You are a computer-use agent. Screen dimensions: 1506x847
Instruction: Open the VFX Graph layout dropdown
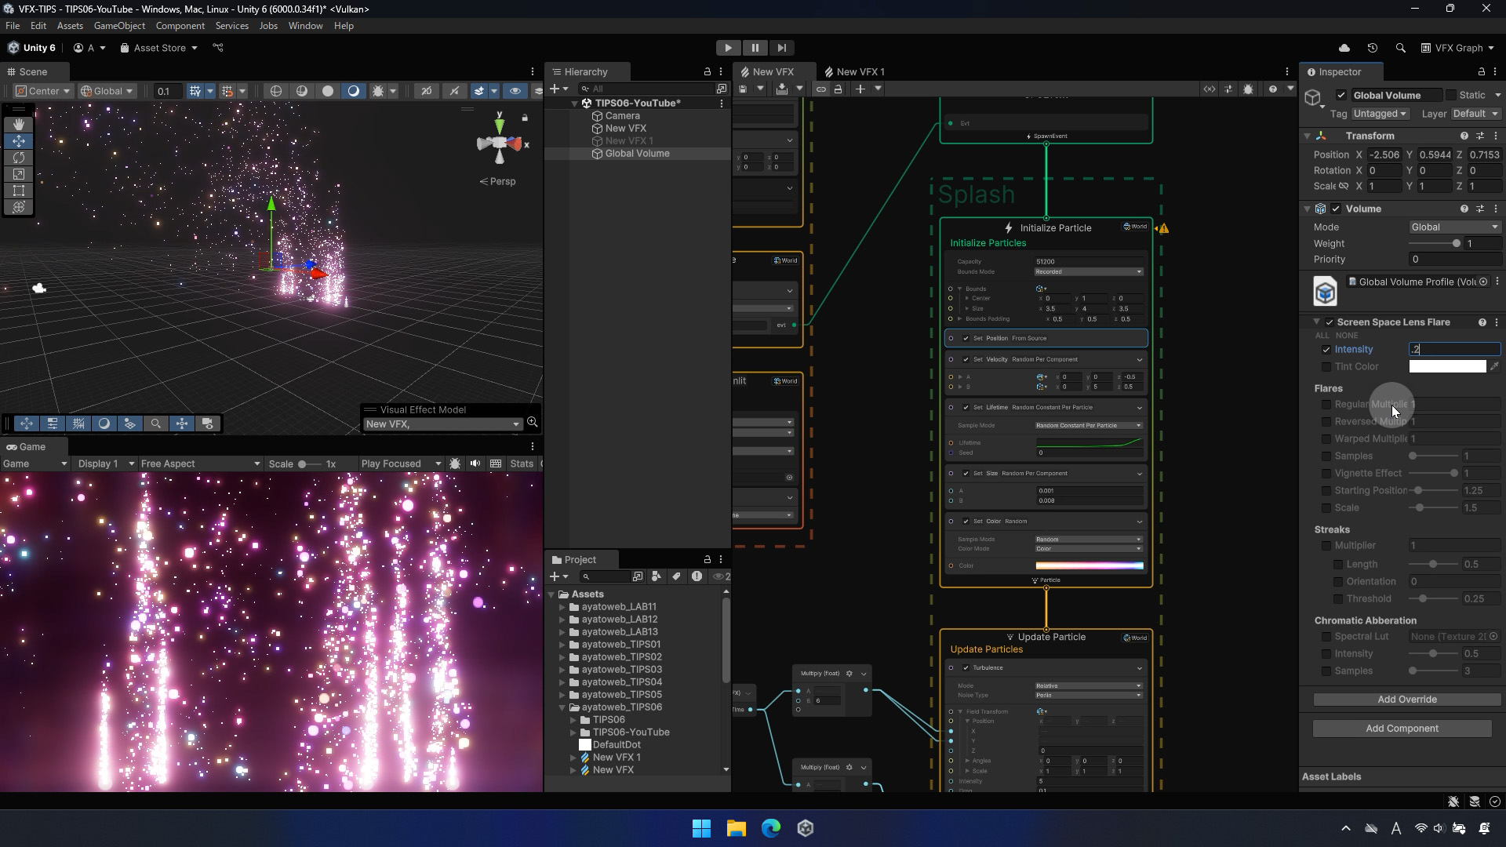1458,48
